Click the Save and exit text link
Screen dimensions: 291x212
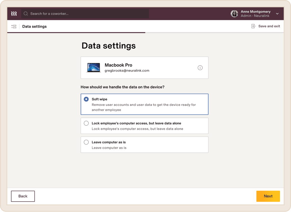click(x=269, y=26)
